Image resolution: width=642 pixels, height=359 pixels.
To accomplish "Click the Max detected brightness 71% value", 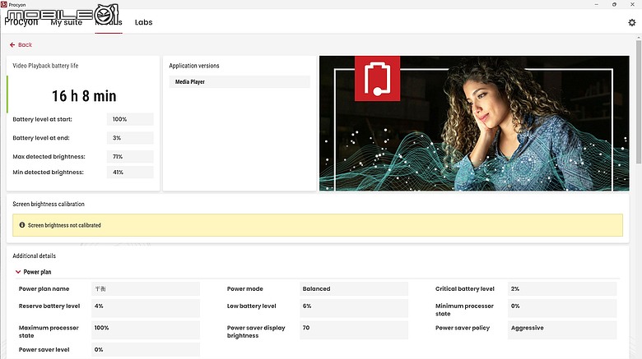I will (130, 157).
